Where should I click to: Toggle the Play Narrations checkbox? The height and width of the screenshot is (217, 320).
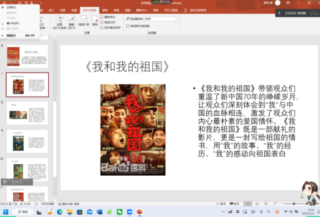(102, 17)
